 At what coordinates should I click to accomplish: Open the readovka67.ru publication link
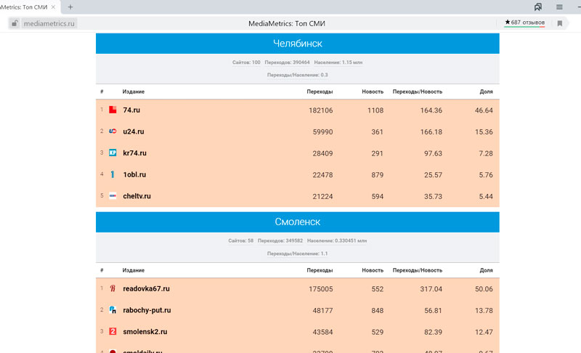click(146, 288)
